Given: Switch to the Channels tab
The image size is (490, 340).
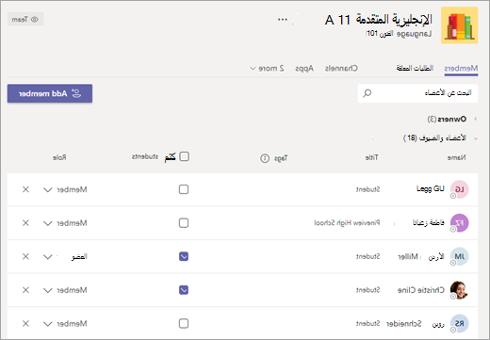Looking at the screenshot, I should pos(341,68).
